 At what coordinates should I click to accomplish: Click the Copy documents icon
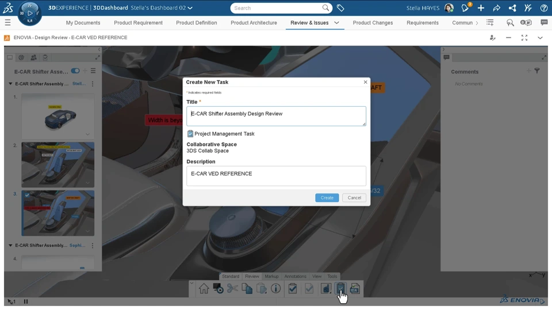click(x=247, y=289)
